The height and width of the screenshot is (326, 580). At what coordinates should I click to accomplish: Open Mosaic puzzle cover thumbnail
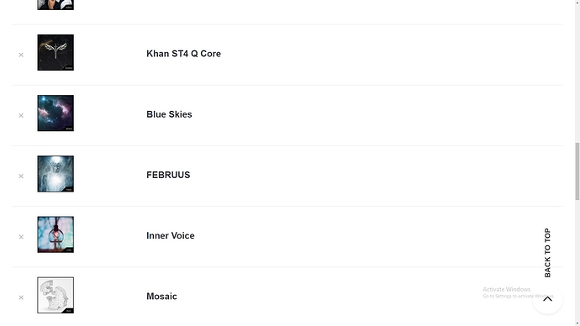[55, 295]
